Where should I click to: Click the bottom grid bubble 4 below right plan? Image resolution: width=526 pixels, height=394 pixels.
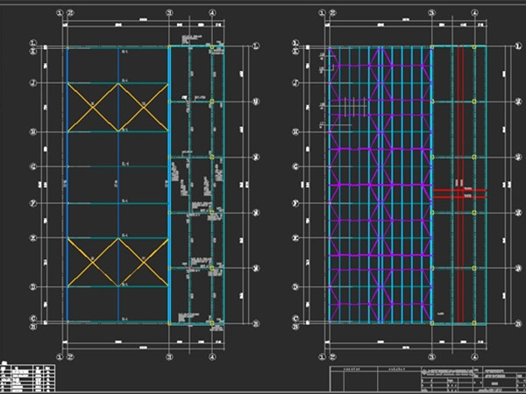coord(474,356)
